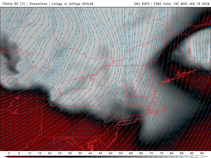The width and height of the screenshot is (211, 158).
Task: Click 'Valid: 18Z MON JAN 19 2026' text
Action: [186, 4]
